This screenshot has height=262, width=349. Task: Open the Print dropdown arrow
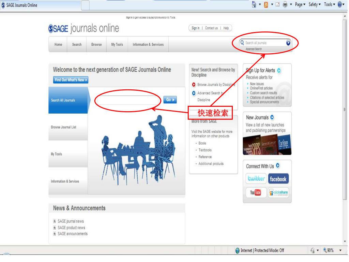click(291, 4)
